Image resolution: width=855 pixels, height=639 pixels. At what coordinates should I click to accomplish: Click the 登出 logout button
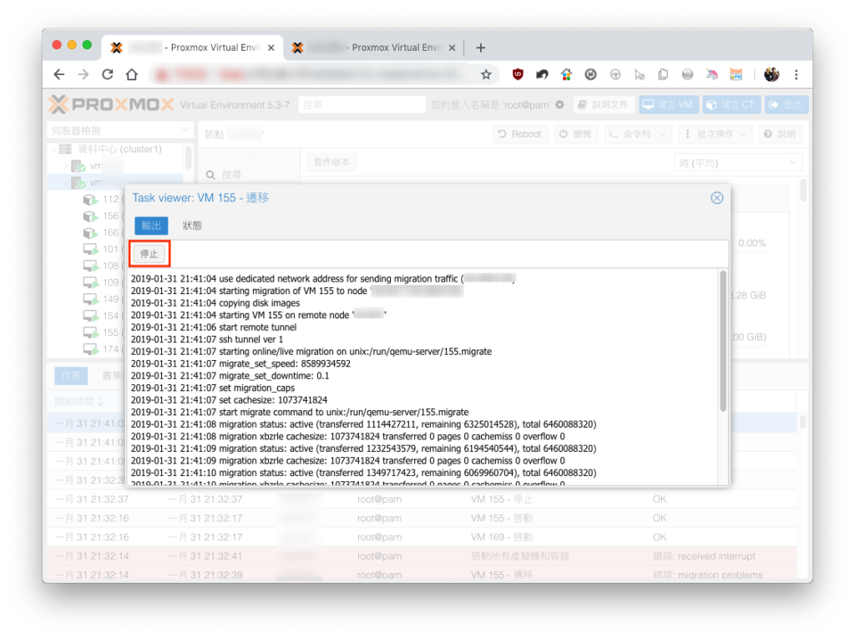pyautogui.click(x=786, y=104)
